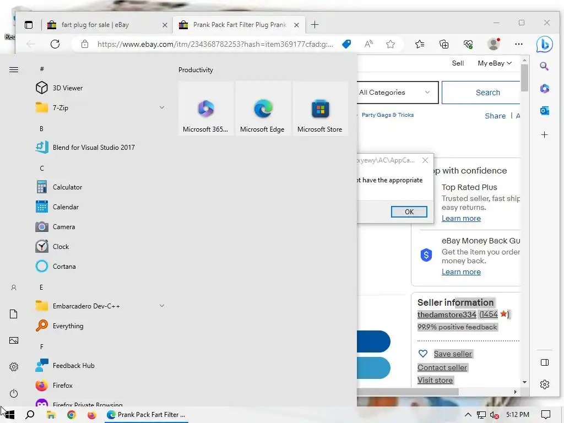Refresh the eBay page
Image resolution: width=564 pixels, height=423 pixels.
[x=55, y=44]
